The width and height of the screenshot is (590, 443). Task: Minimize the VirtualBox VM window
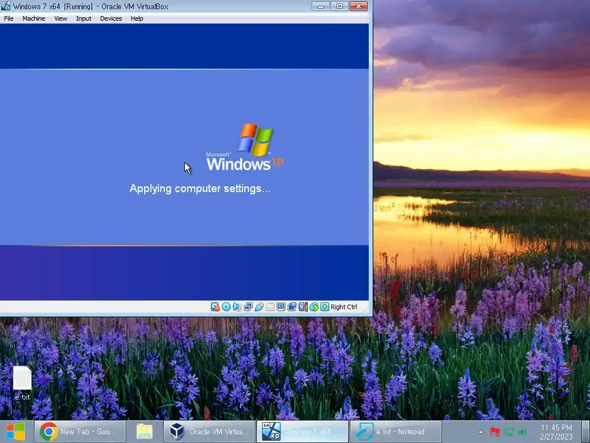coord(320,6)
